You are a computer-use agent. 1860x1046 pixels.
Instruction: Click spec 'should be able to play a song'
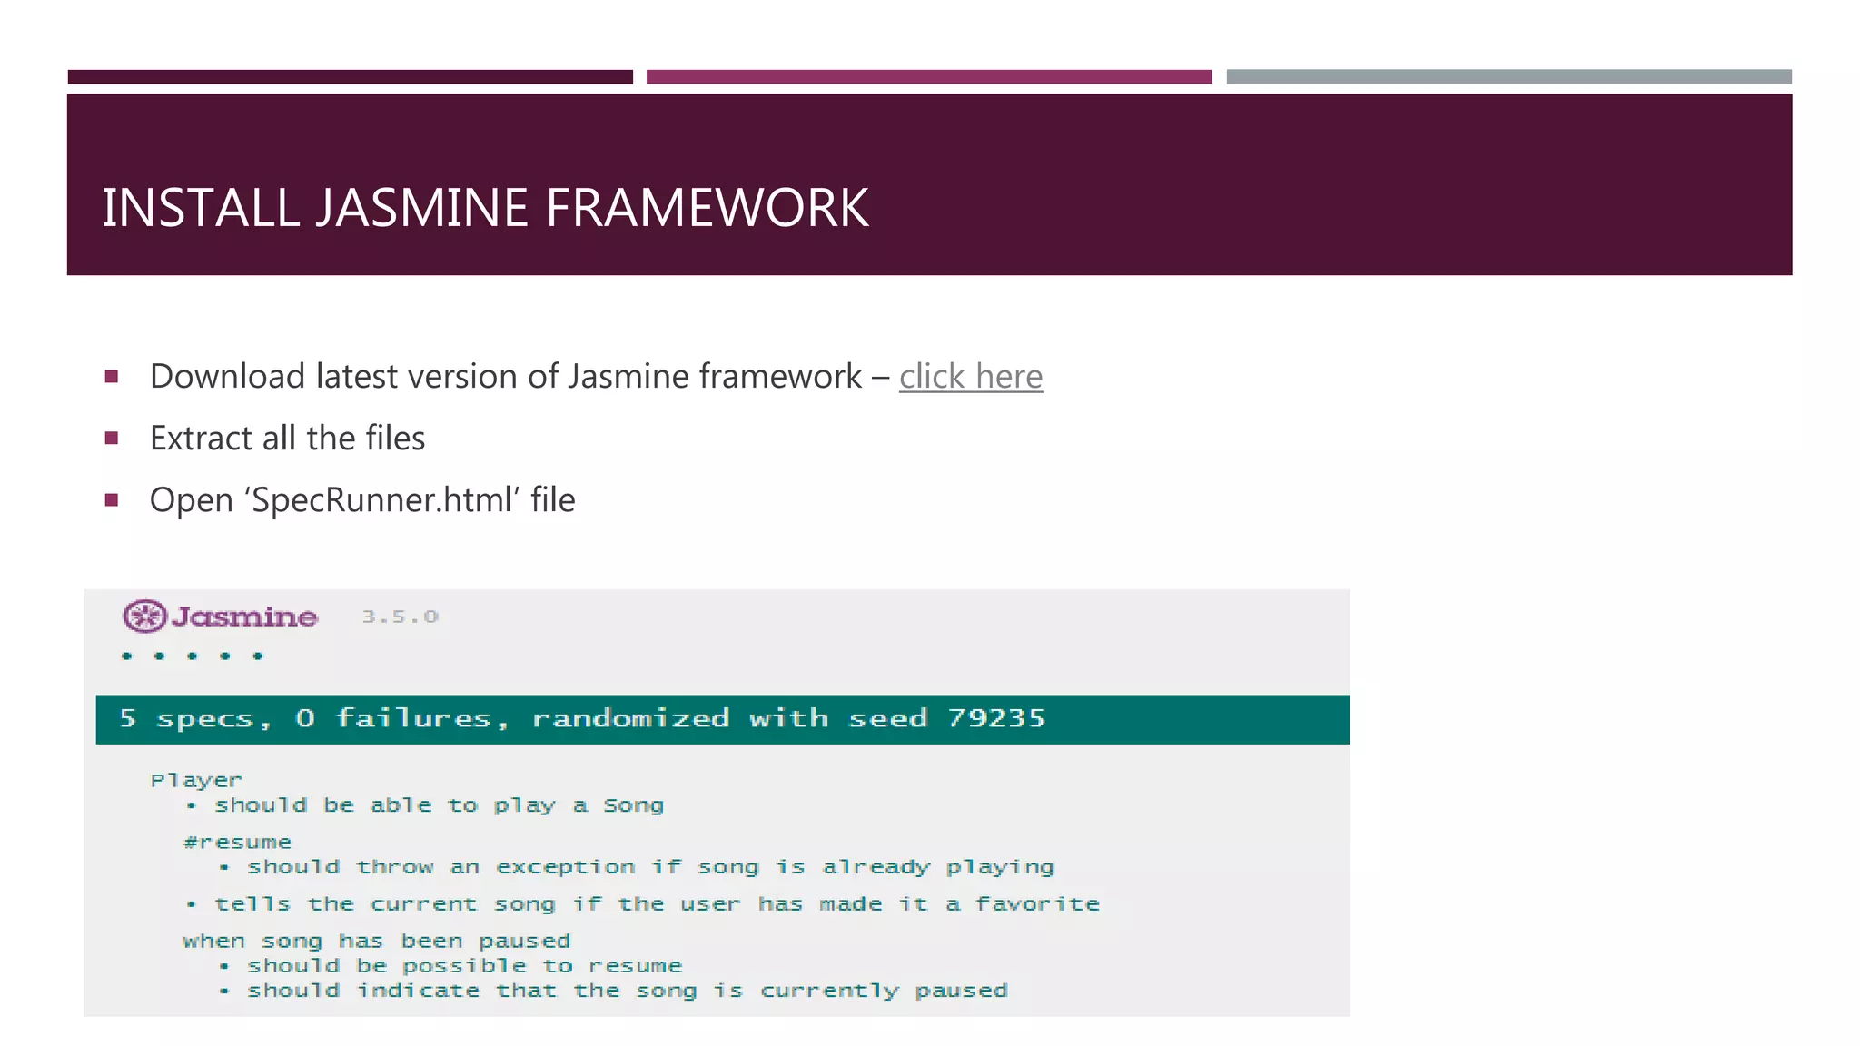click(x=439, y=805)
